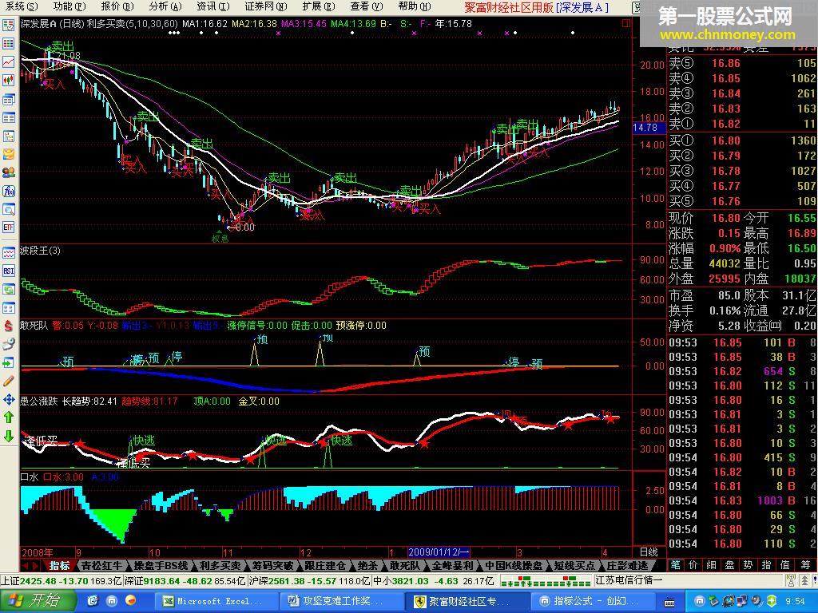Image resolution: width=818 pixels, height=613 pixels.
Task: Click the green up arrow icon
Action: pyautogui.click(x=8, y=417)
